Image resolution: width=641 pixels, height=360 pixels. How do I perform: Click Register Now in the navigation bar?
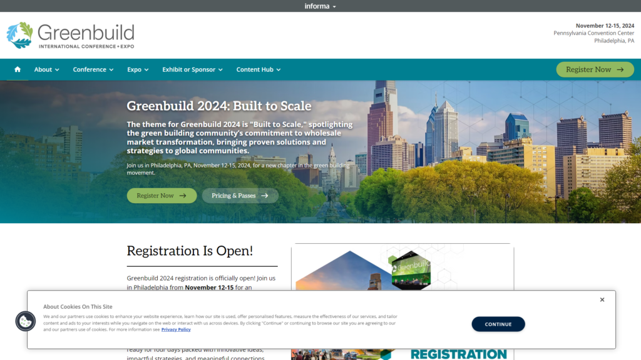[595, 69]
